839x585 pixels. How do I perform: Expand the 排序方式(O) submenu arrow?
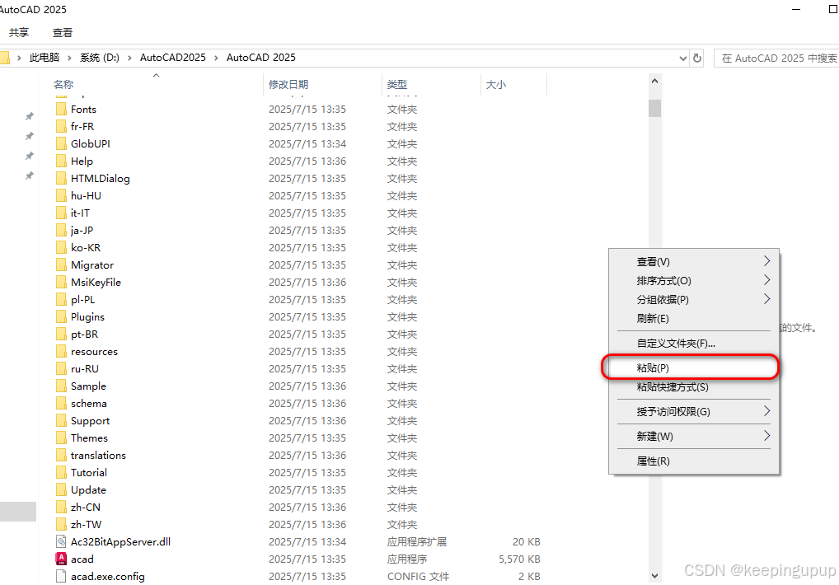(766, 279)
